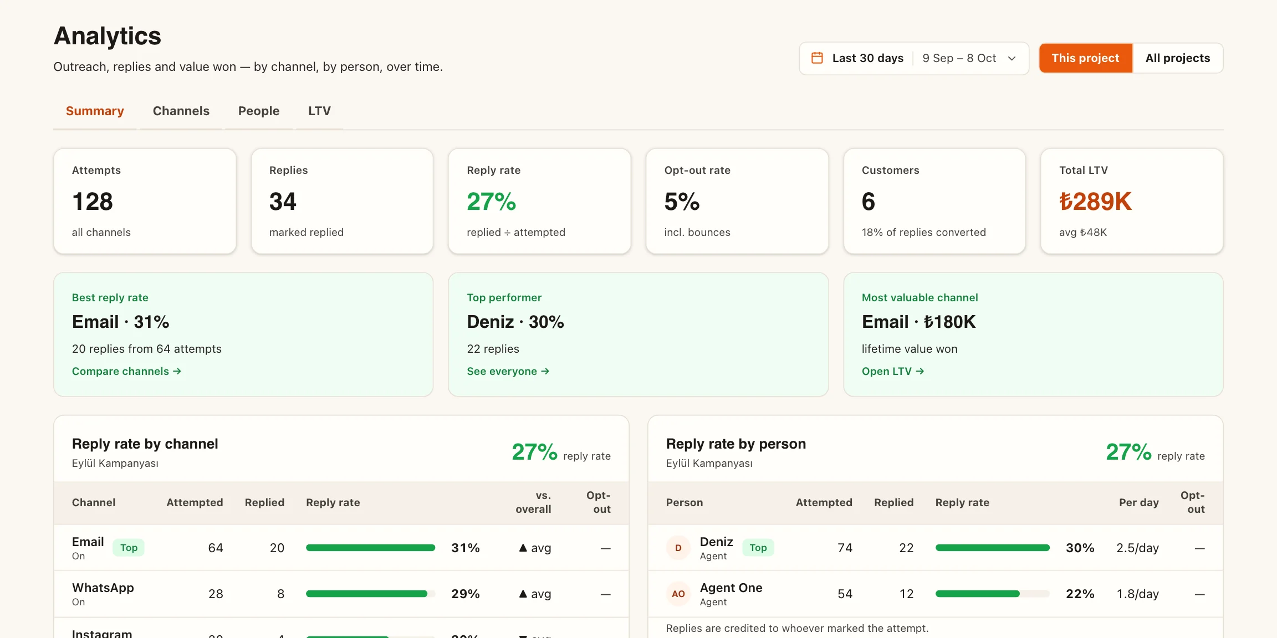This screenshot has width=1277, height=638.
Task: Click the Open LTV link
Action: coord(893,371)
